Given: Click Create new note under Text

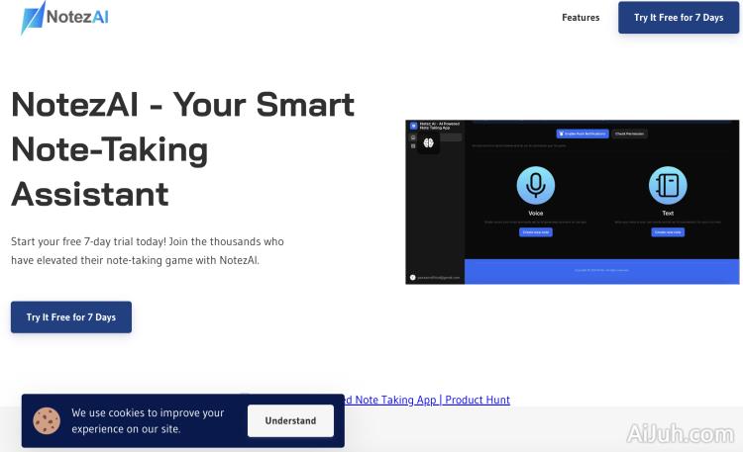Looking at the screenshot, I should 668,231.
